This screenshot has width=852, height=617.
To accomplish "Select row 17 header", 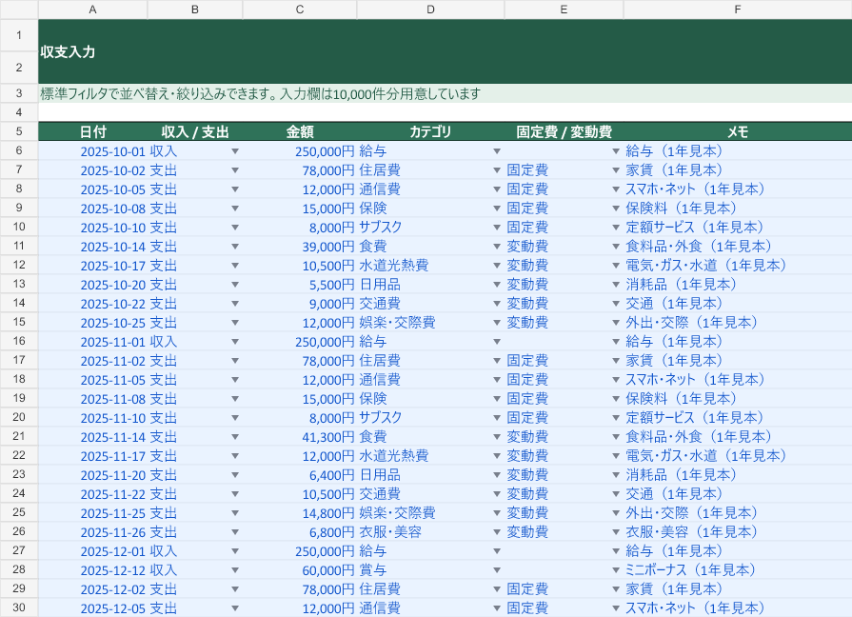I will [19, 360].
